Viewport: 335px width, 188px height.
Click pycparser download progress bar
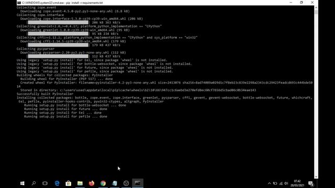tap(58, 56)
